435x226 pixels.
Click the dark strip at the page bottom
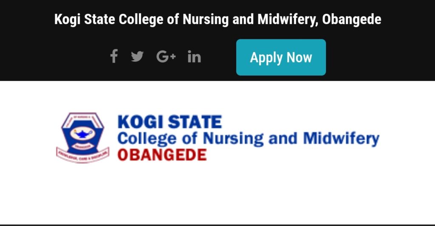[217, 225]
